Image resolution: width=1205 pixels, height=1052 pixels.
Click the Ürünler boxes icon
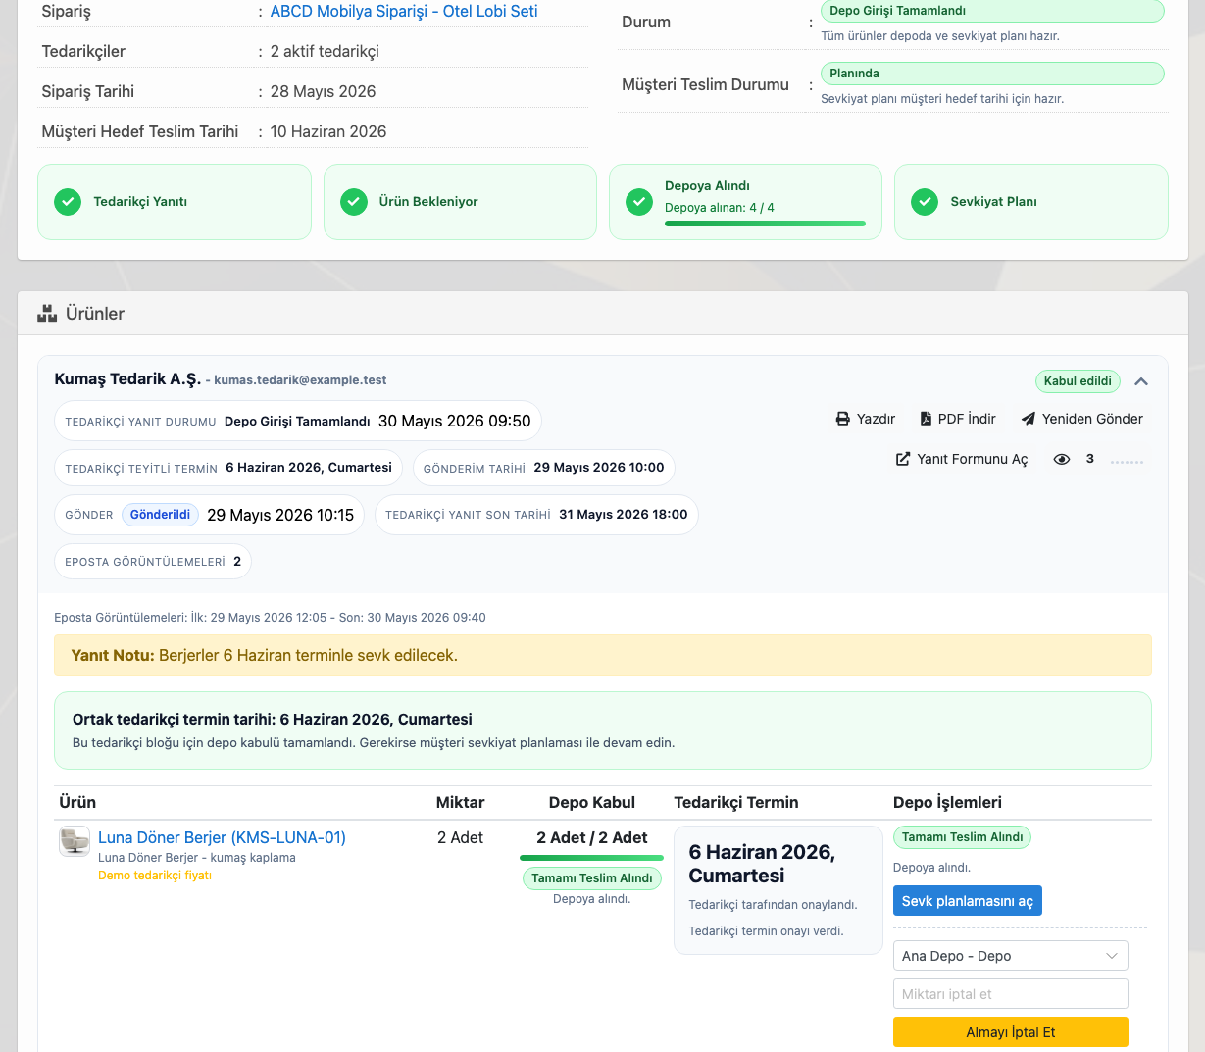click(x=47, y=314)
